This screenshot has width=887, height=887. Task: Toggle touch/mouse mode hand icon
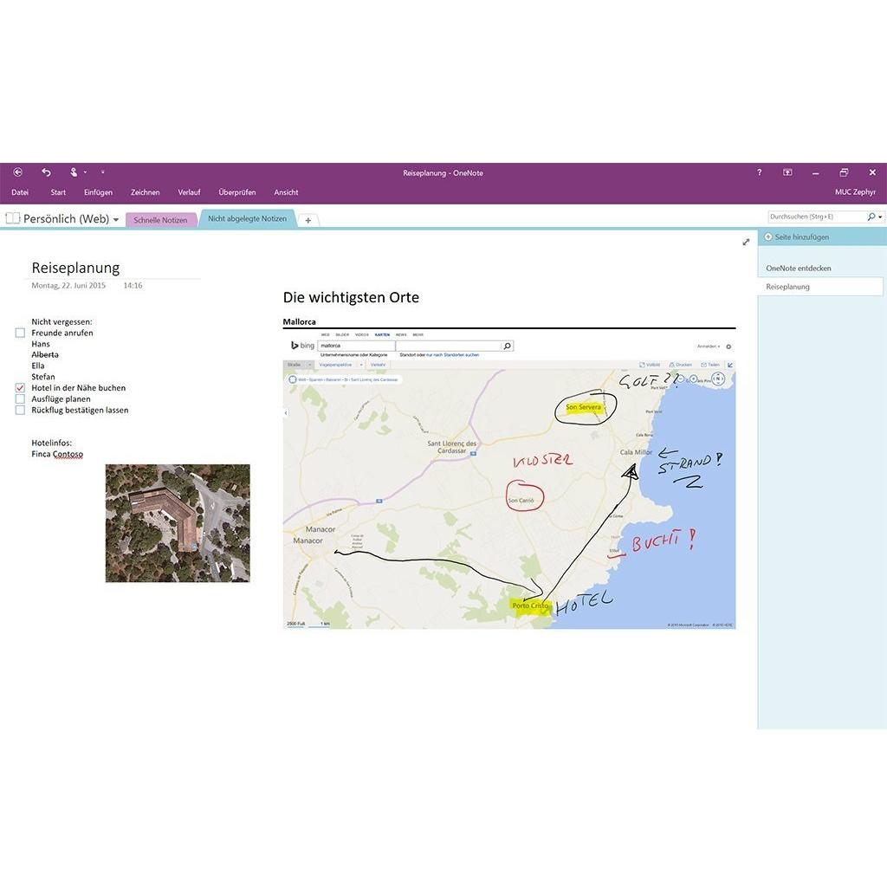[x=74, y=172]
